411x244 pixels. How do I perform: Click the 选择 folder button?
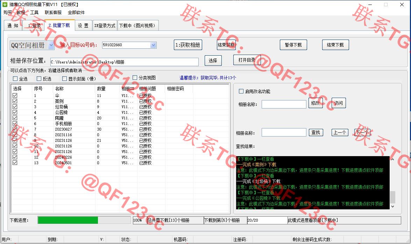213,61
